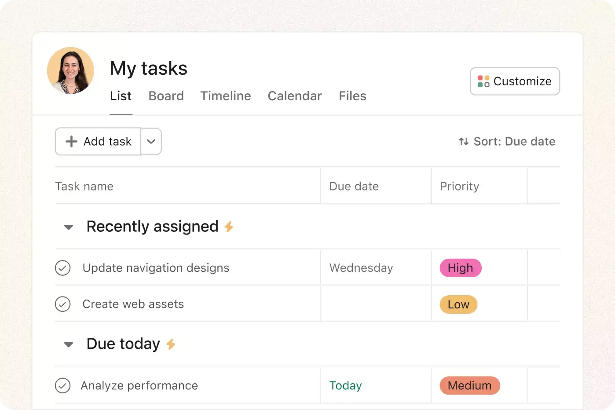Click the Customize panel icon
The image size is (615, 410).
coord(483,81)
